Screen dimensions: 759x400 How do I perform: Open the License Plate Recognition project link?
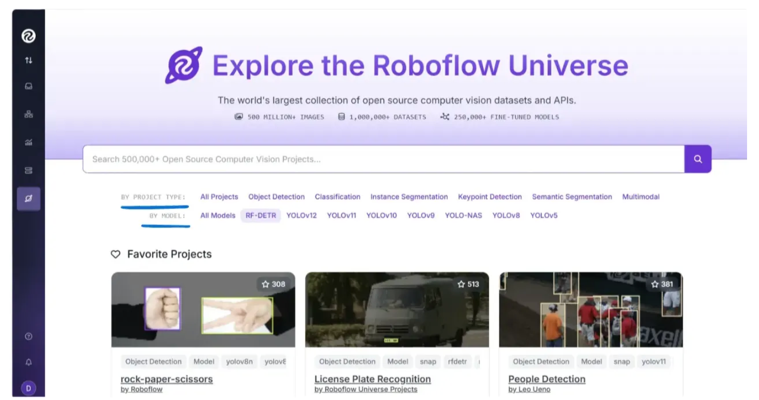click(373, 379)
